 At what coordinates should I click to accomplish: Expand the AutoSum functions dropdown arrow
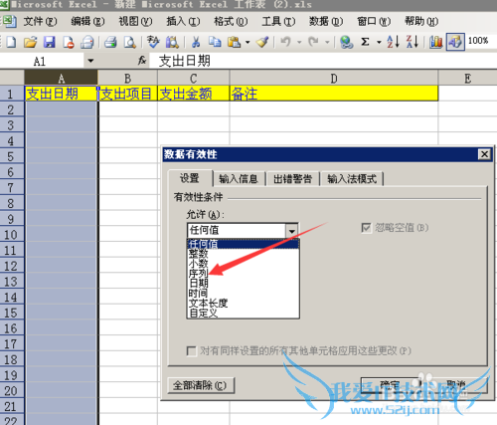(379, 43)
